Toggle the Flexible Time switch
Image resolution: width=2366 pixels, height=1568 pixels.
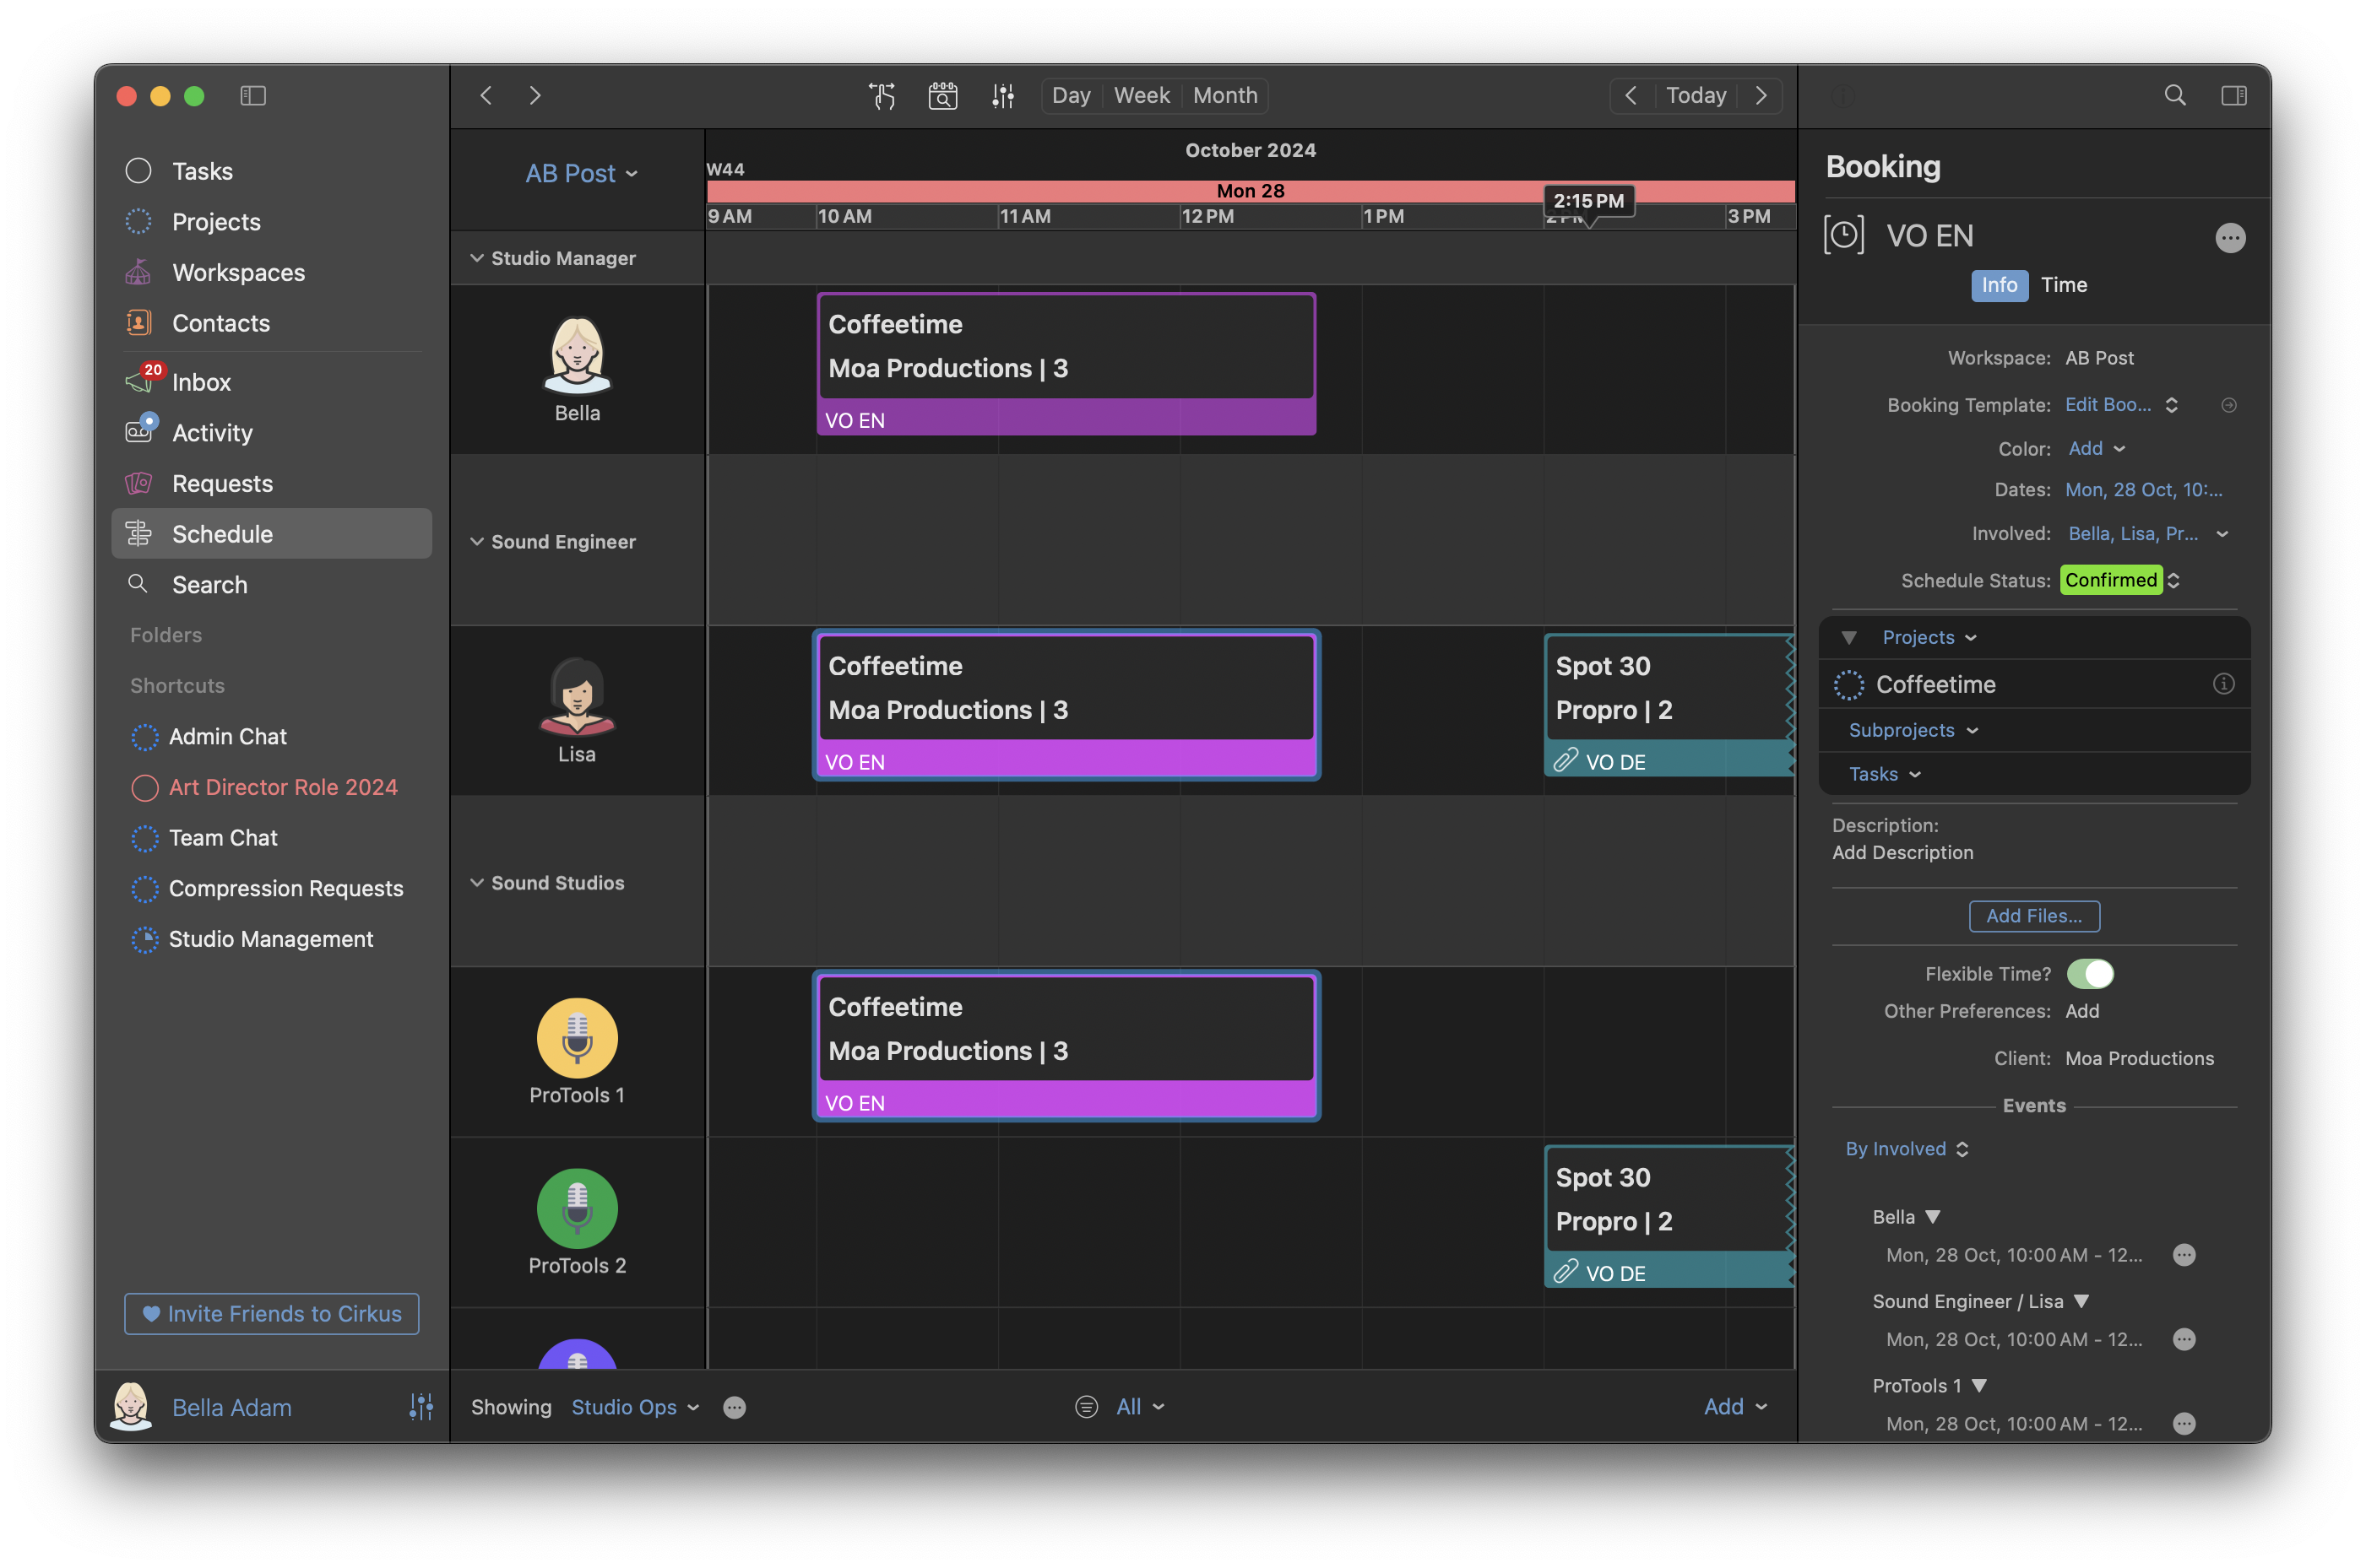click(x=2090, y=974)
